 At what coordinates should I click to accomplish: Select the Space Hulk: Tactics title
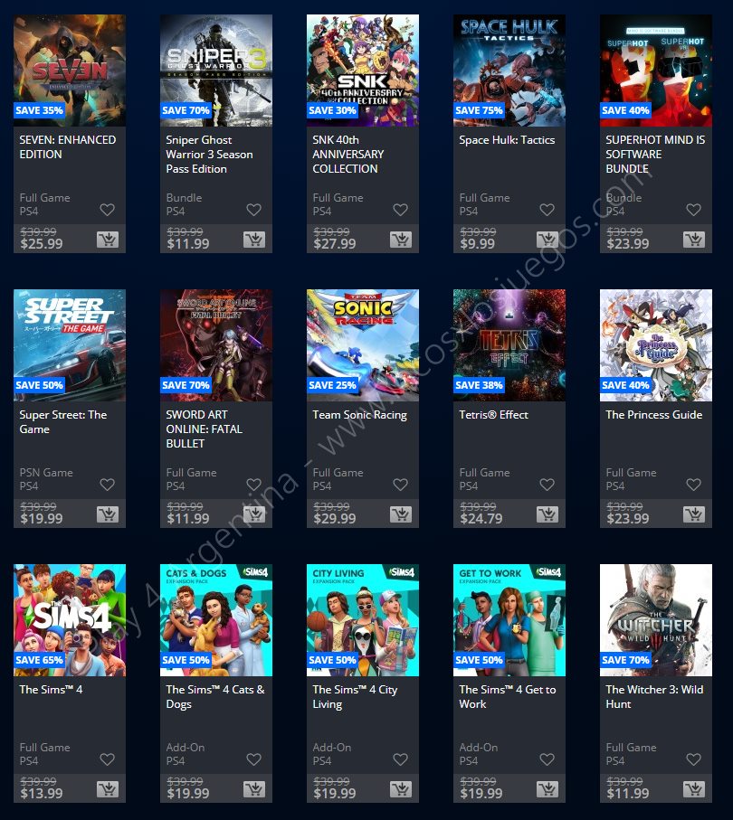[507, 140]
